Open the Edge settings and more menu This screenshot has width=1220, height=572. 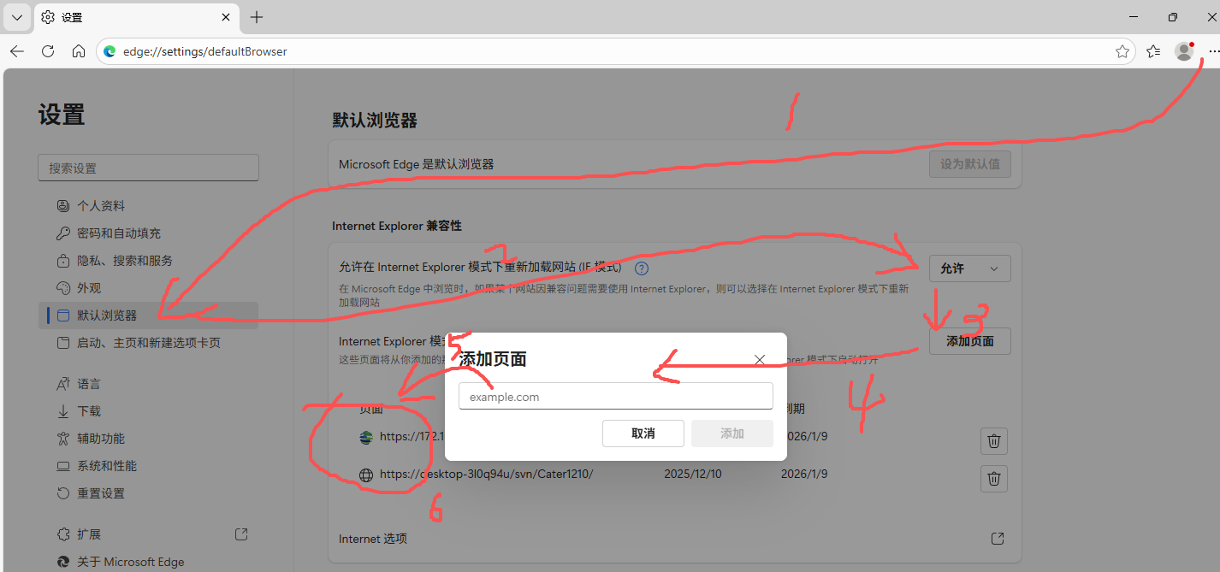pyautogui.click(x=1213, y=51)
